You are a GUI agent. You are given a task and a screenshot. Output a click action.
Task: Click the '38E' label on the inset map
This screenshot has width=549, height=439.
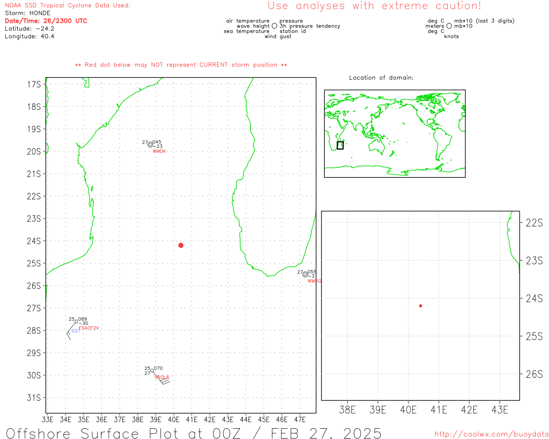(x=347, y=410)
